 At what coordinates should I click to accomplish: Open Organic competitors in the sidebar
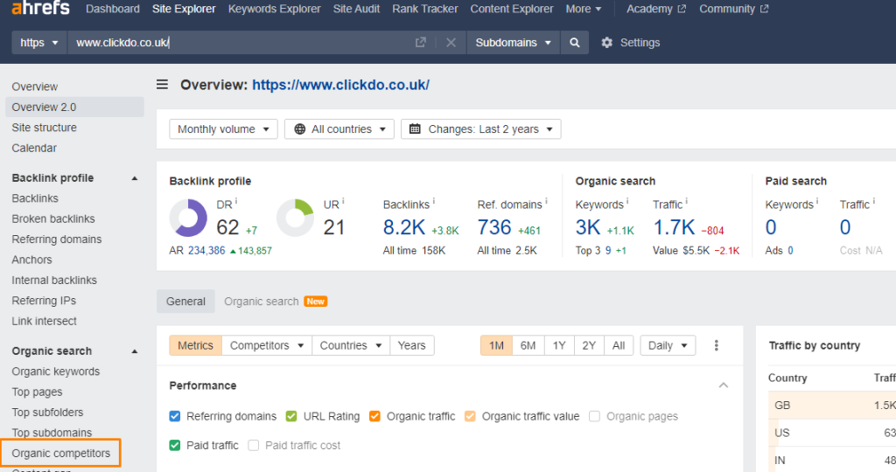(61, 453)
